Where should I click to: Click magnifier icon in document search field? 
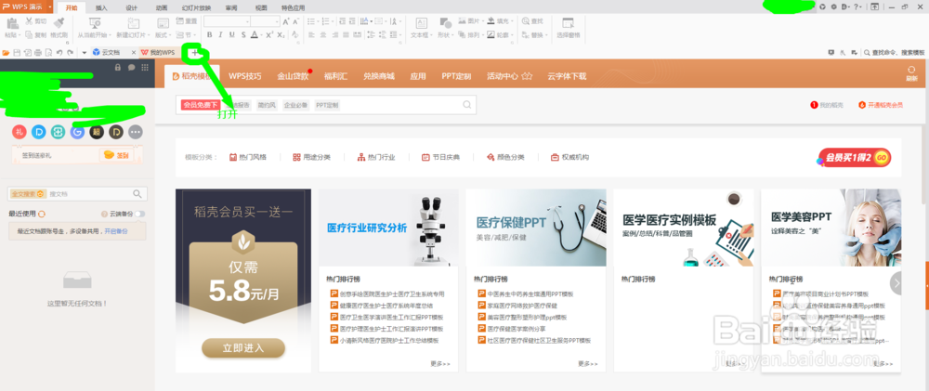tap(137, 194)
